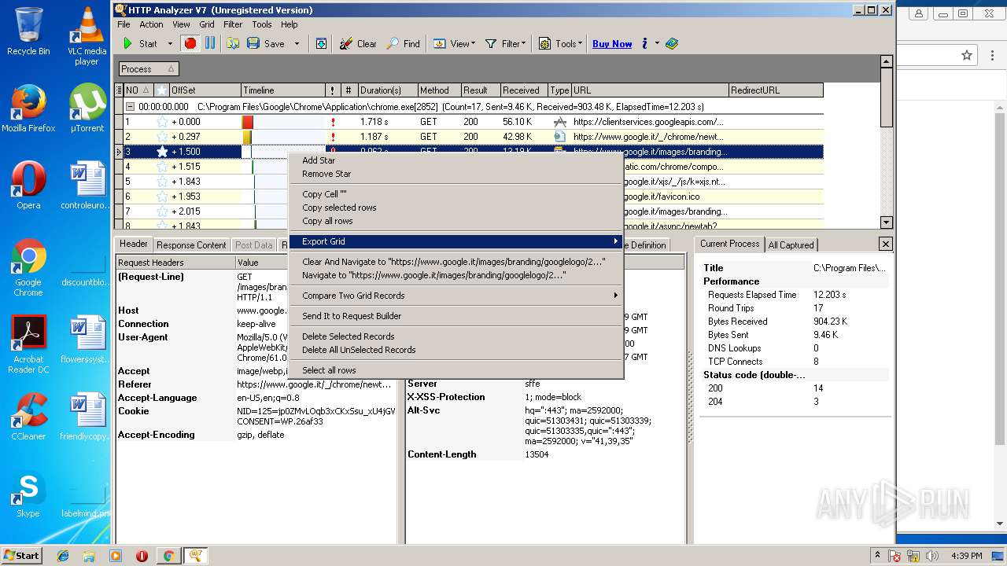Open CCleaner desktop icon
Screen dimensions: 1007x566
(28, 417)
